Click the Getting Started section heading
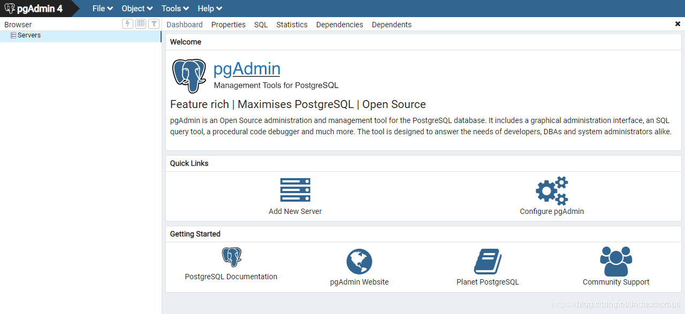685x314 pixels. coord(195,234)
